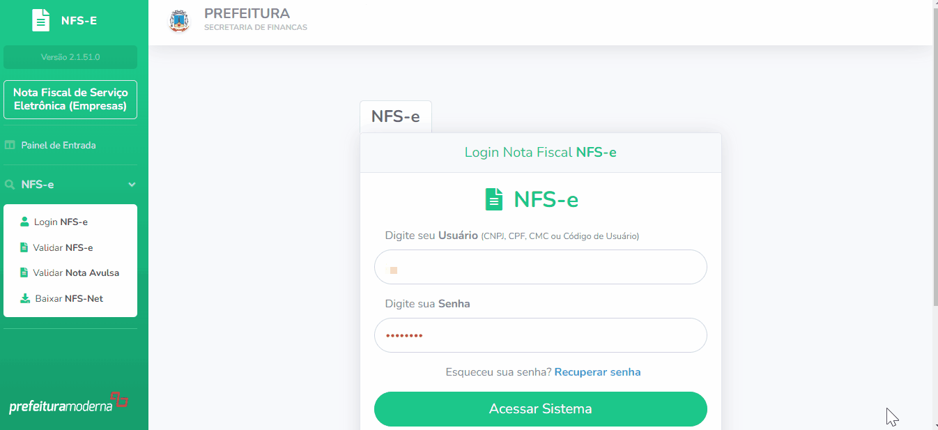Open Painel de Entrada menu item
The height and width of the screenshot is (430, 938).
pyautogui.click(x=59, y=145)
